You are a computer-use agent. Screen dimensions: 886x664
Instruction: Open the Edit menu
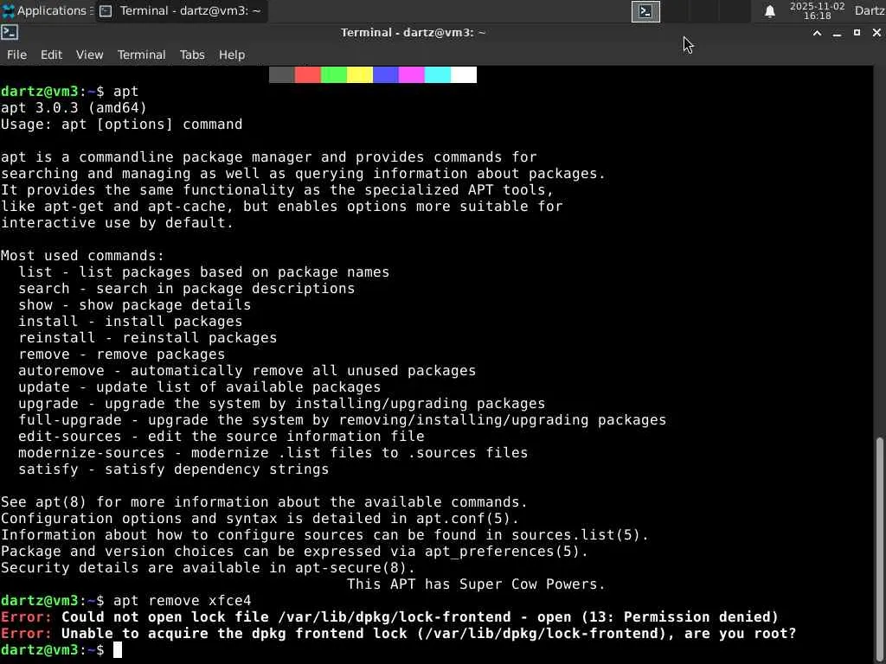(x=51, y=54)
